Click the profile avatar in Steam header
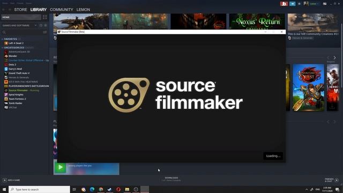 point(306,4)
